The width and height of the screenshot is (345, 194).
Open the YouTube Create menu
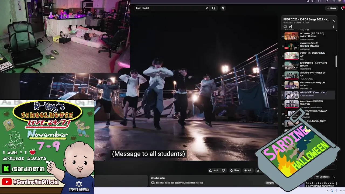[331, 8]
